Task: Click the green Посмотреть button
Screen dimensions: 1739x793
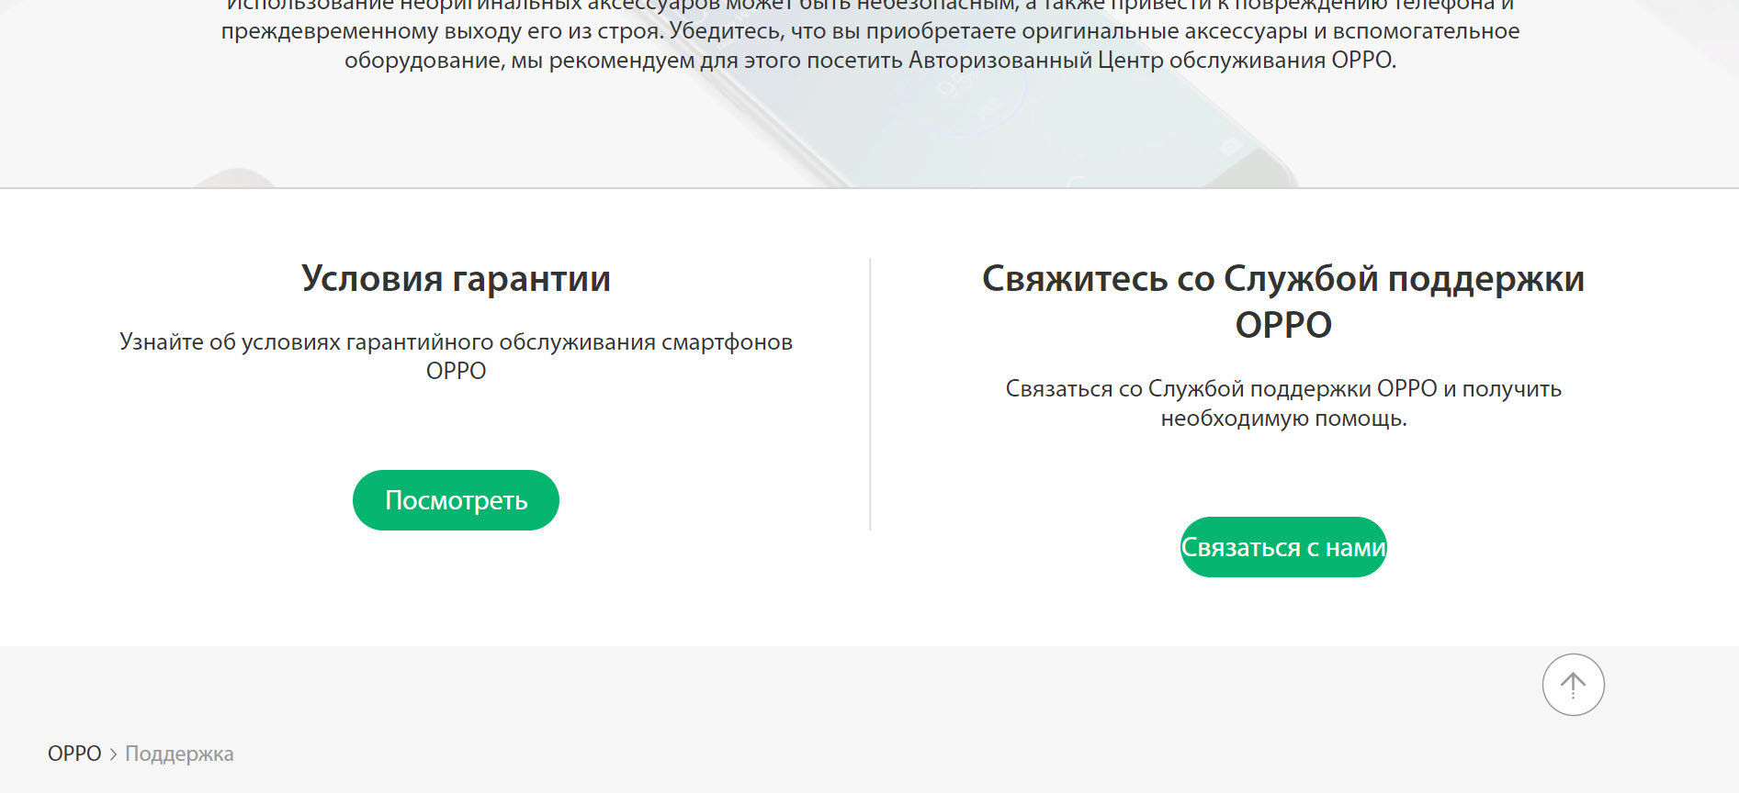Action: (x=456, y=500)
